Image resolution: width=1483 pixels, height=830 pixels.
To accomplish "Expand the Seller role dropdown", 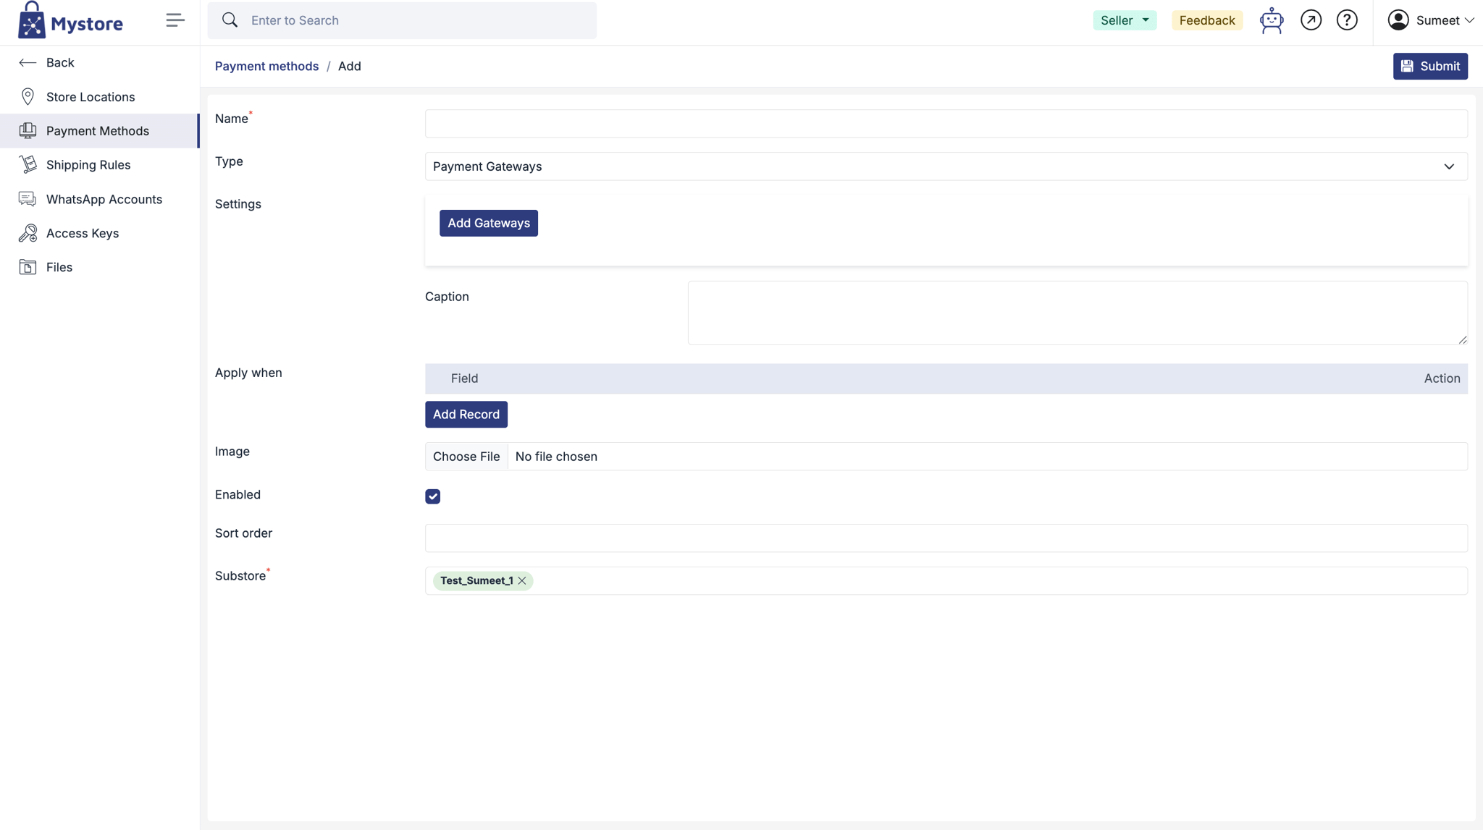I will tap(1124, 20).
